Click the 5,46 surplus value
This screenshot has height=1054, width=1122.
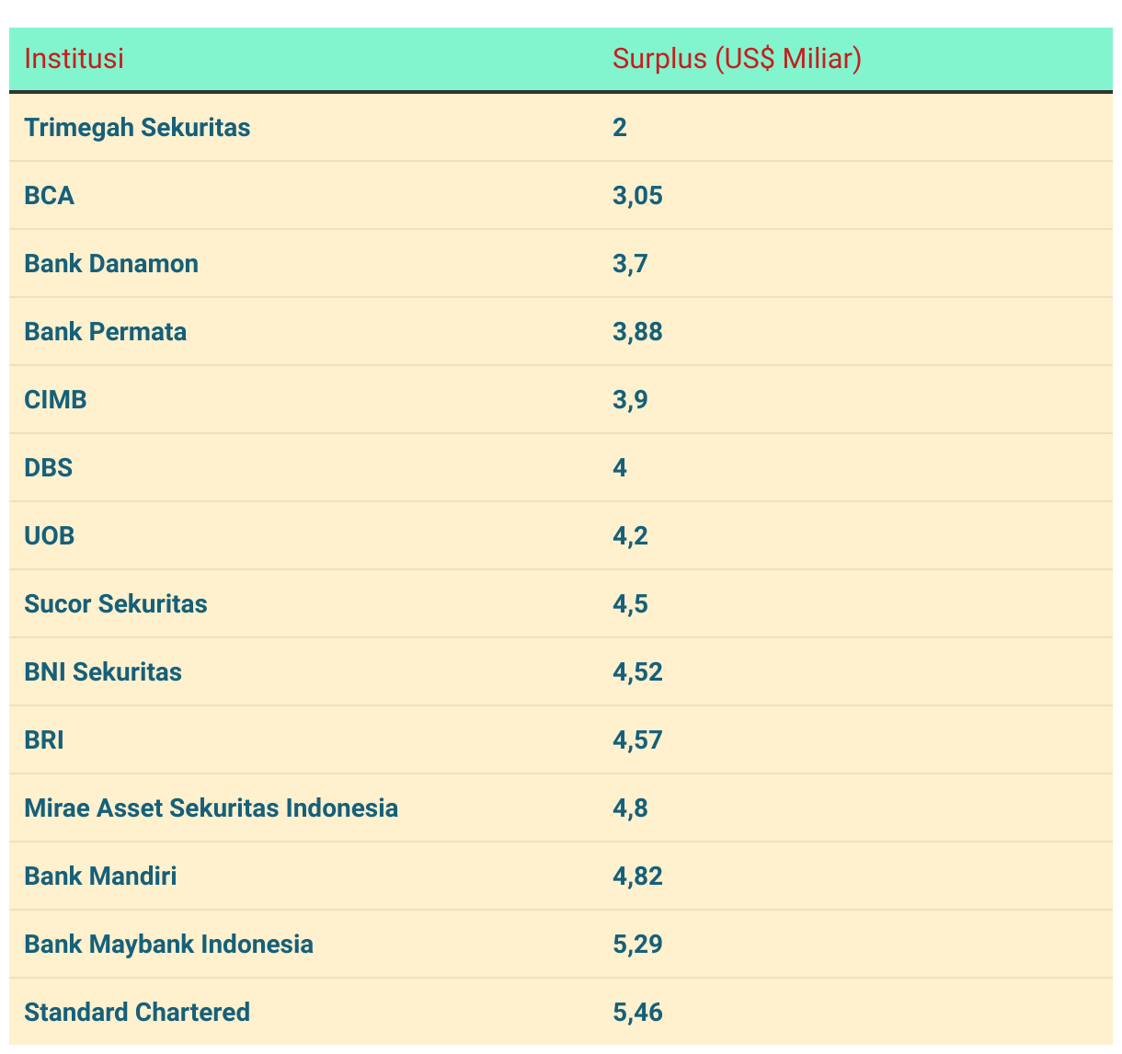click(x=637, y=1012)
